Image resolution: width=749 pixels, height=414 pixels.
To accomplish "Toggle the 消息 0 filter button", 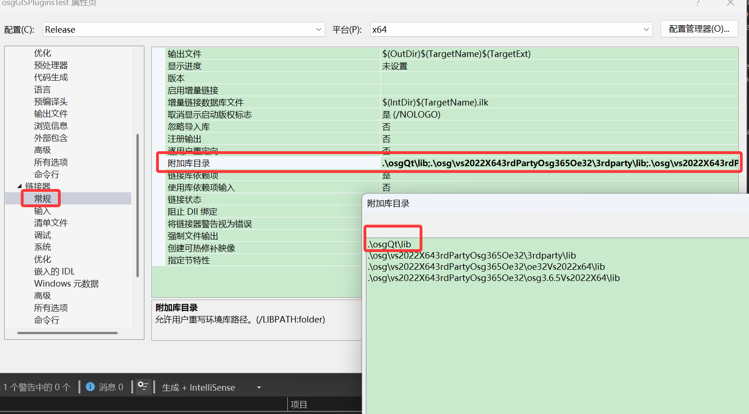I will (105, 387).
